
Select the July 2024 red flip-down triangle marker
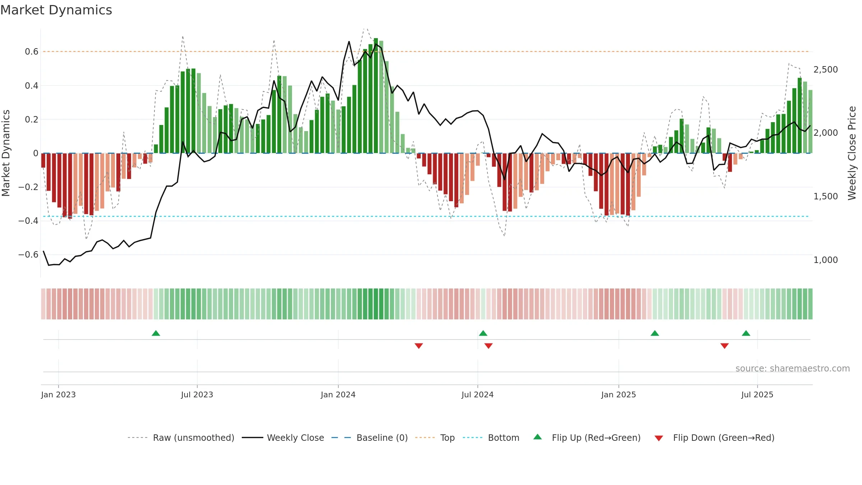coord(488,346)
